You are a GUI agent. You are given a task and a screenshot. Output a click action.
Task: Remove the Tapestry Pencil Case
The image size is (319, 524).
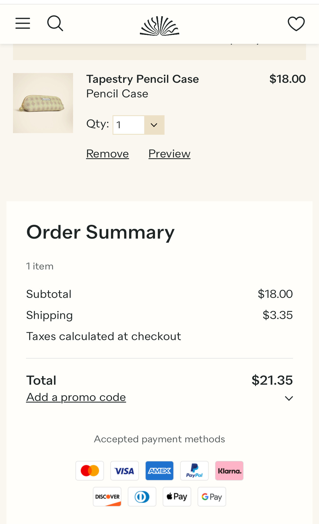coord(107,154)
